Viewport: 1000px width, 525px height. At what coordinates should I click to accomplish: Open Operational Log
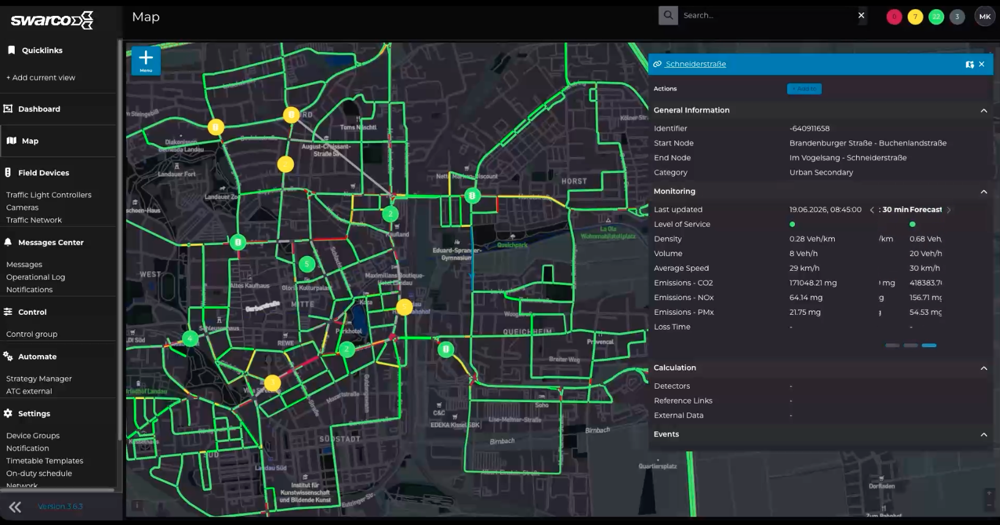pos(35,277)
